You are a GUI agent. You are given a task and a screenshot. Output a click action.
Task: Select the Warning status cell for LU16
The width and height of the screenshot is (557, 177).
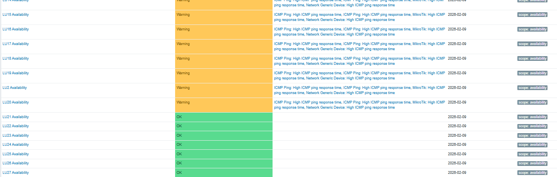224,32
